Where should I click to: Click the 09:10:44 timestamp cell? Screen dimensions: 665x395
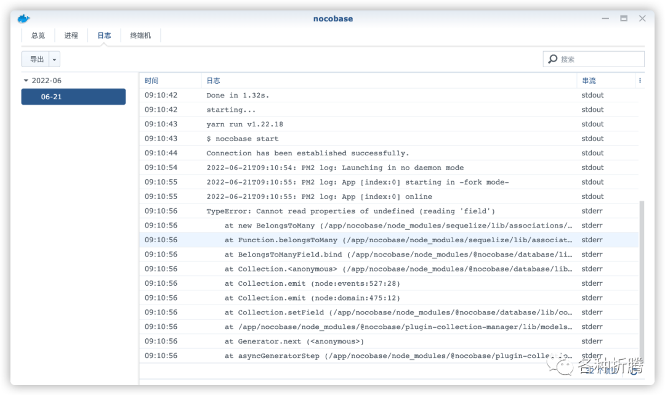click(x=161, y=153)
